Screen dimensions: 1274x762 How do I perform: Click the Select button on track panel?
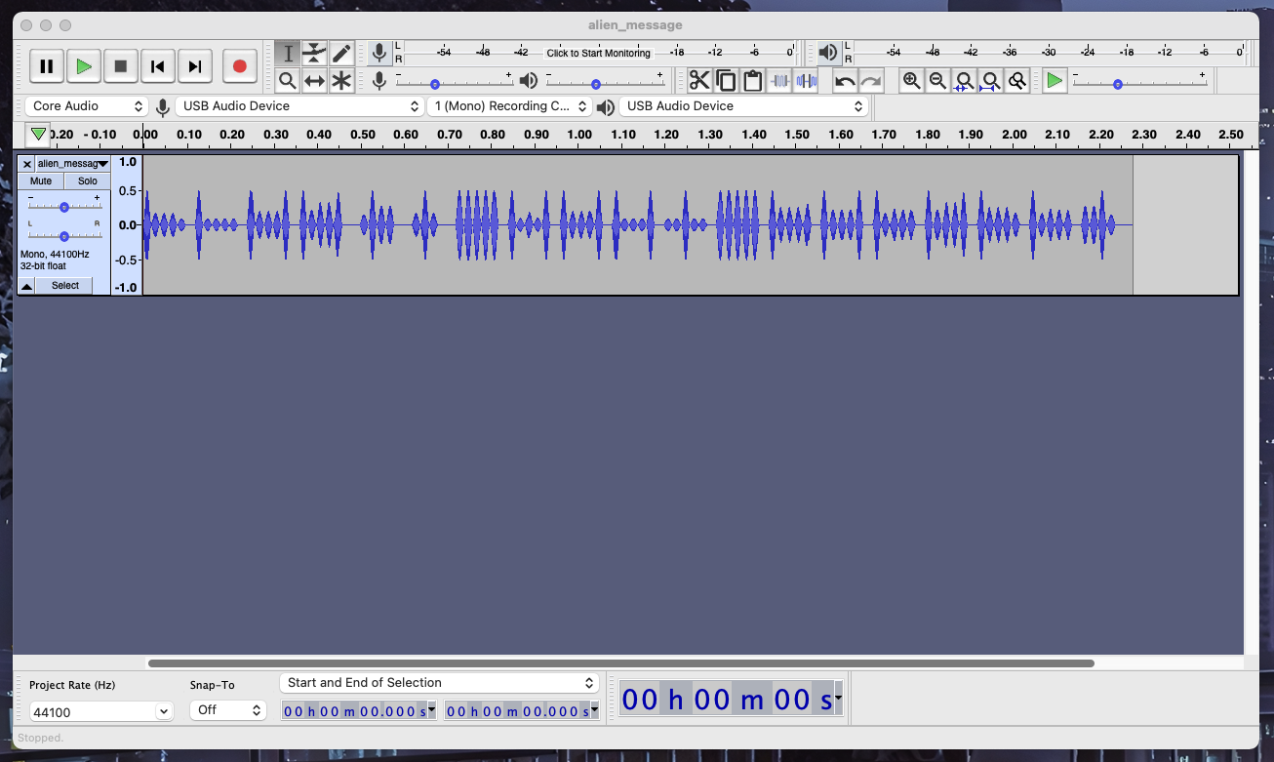click(65, 286)
